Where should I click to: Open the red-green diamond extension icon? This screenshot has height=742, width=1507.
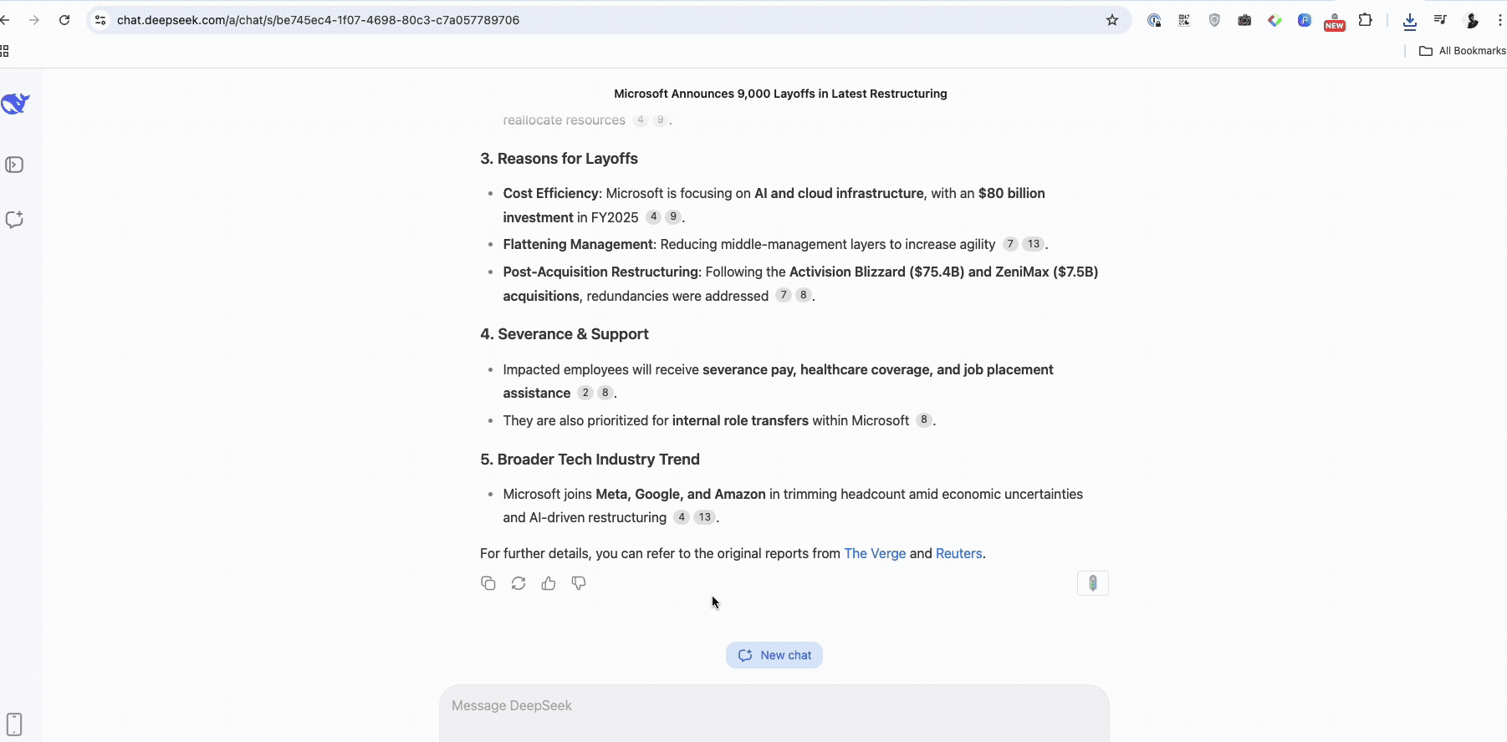coord(1275,20)
